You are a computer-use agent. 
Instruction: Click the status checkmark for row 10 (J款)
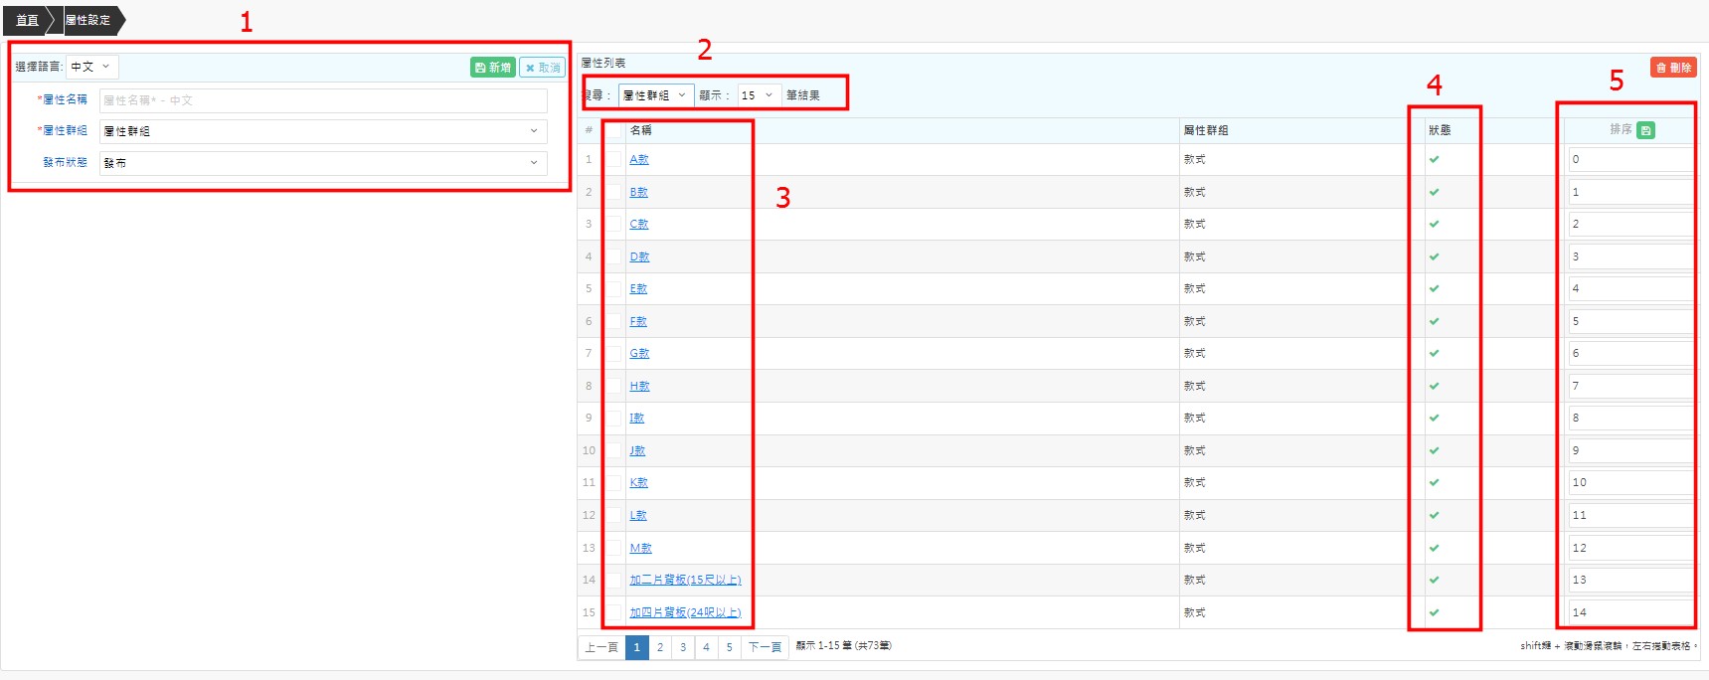click(1434, 451)
